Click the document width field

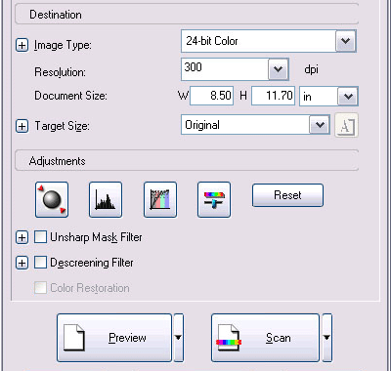point(211,96)
